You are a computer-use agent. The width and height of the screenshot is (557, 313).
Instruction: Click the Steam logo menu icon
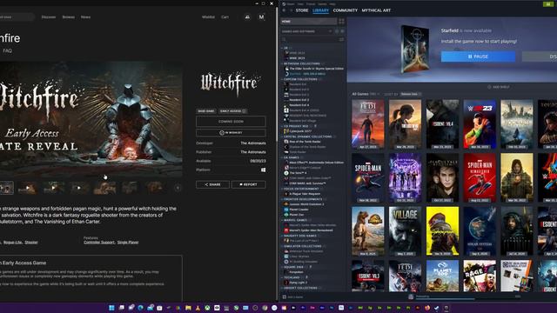point(284,3)
